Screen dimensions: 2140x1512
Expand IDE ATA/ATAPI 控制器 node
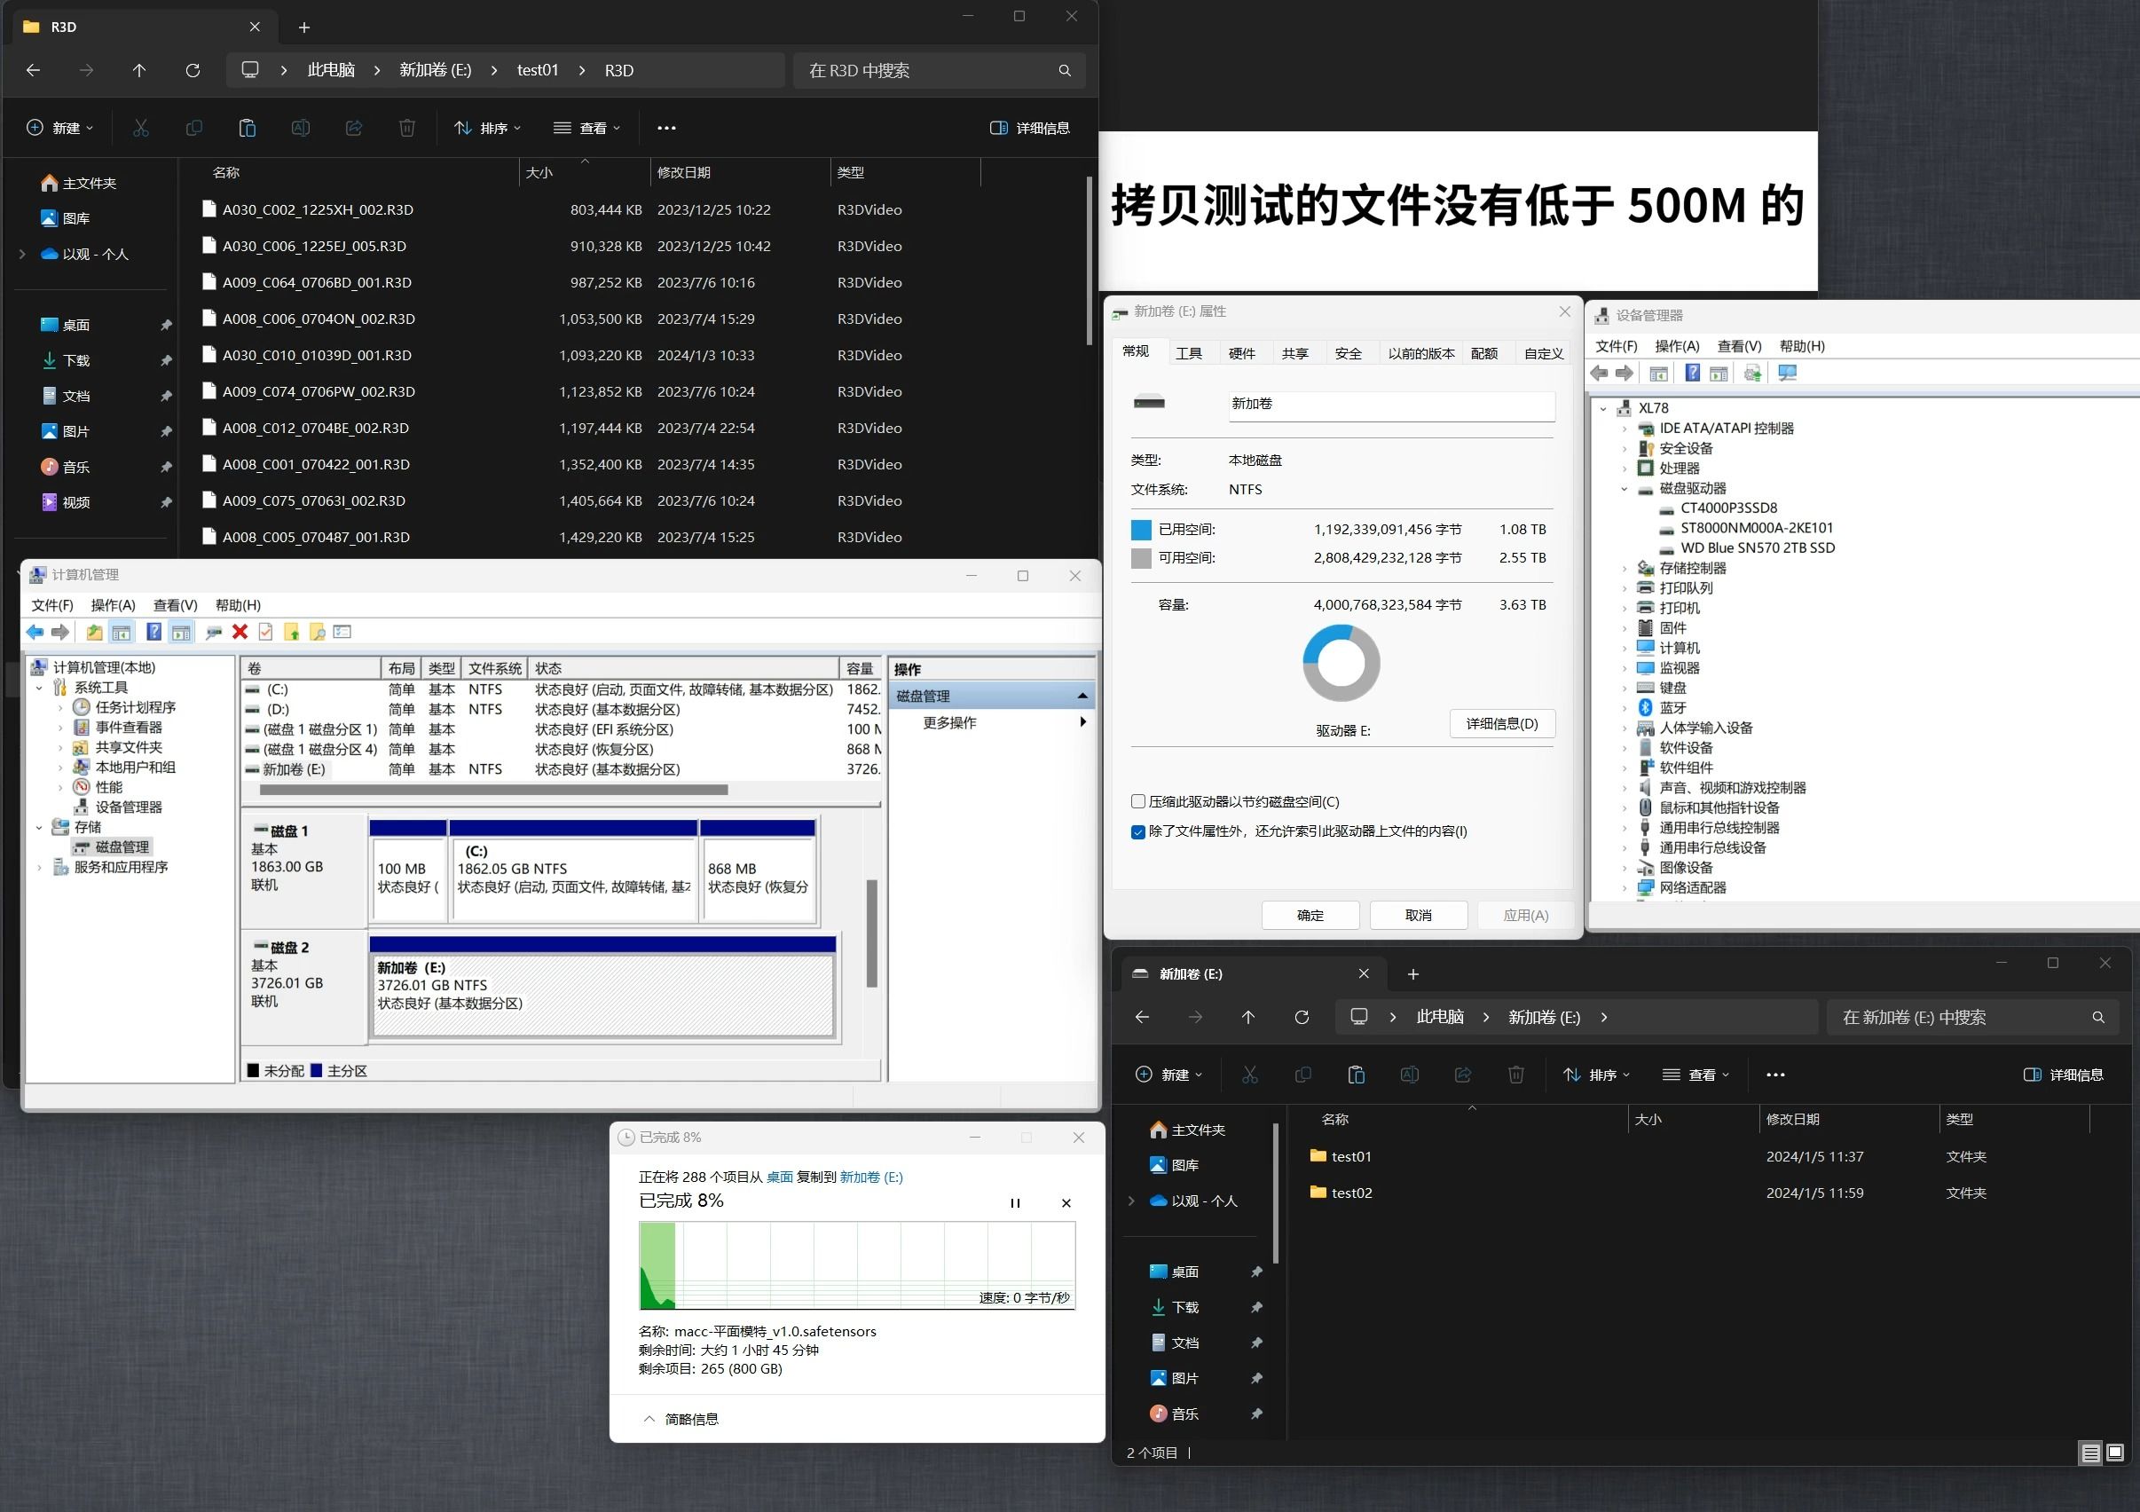click(x=1624, y=428)
